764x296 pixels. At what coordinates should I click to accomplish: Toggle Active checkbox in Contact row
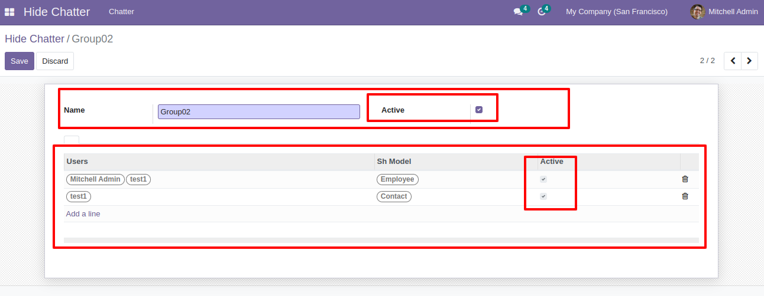(543, 196)
